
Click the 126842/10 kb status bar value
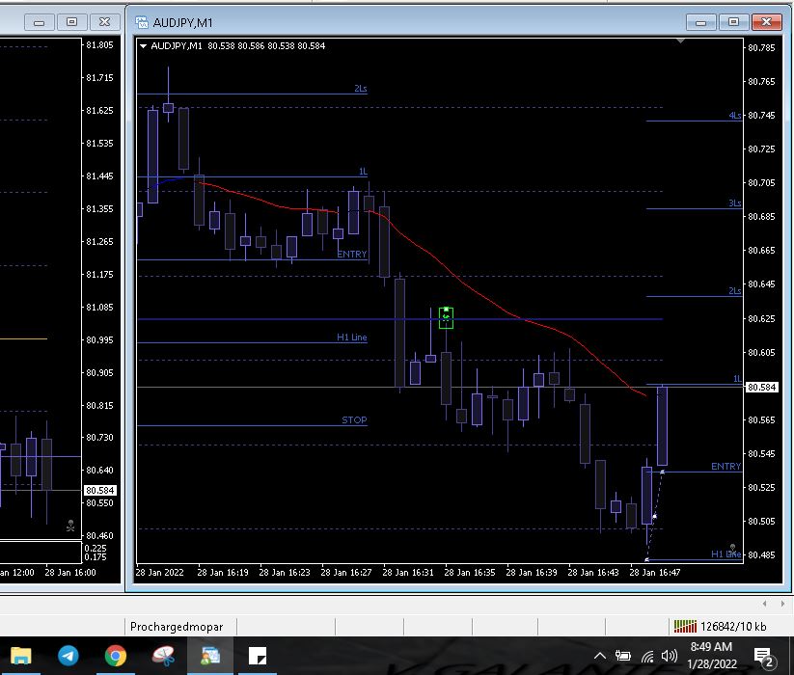(x=733, y=627)
